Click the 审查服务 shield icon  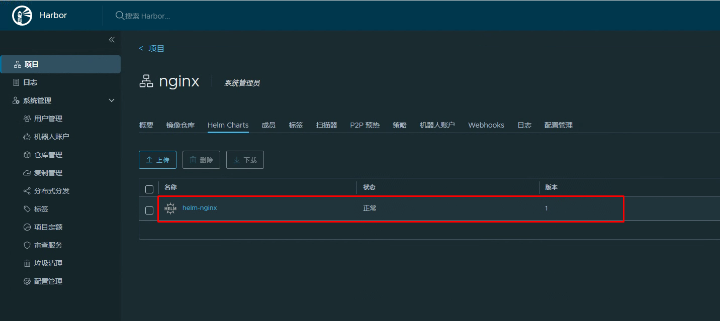click(27, 245)
